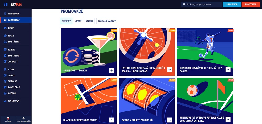This screenshot has width=262, height=124.
Task: Click the Přihlášení login button
Action: pos(232,4)
